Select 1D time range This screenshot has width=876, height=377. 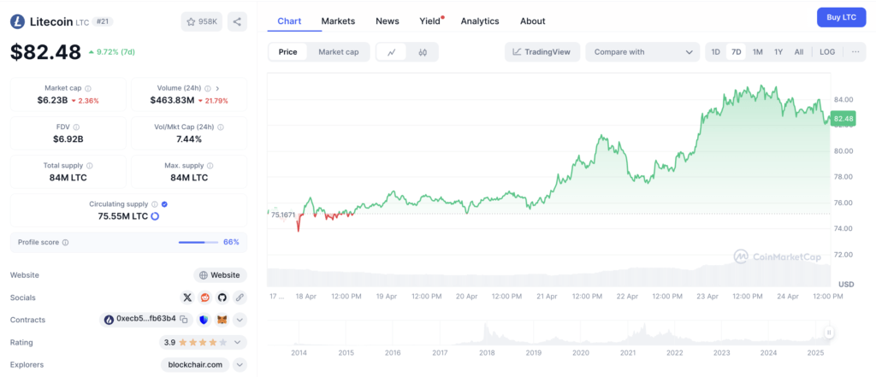coord(716,52)
